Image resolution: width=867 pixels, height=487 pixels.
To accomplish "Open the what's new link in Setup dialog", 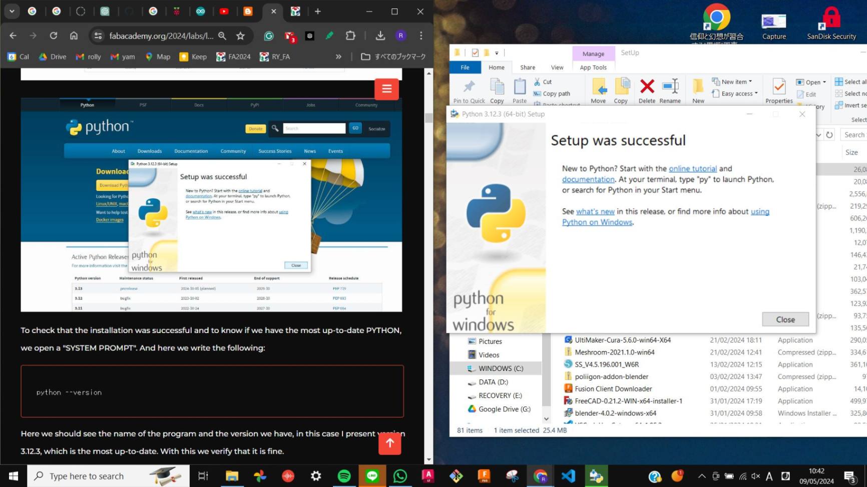I will pyautogui.click(x=595, y=211).
